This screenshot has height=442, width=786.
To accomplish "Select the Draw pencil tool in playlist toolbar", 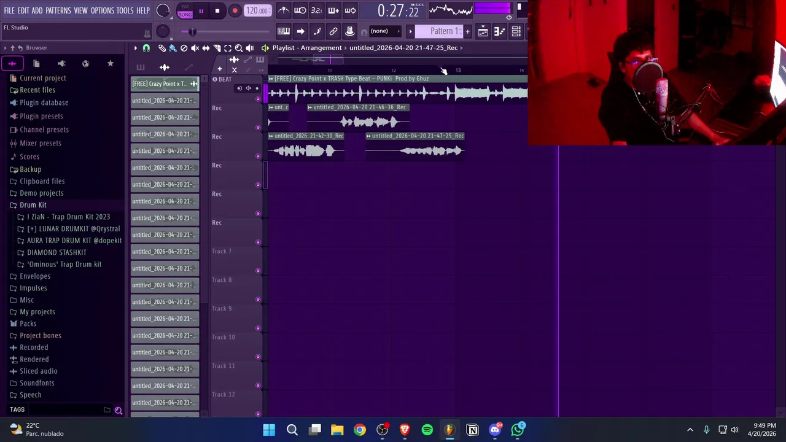I will (x=161, y=48).
